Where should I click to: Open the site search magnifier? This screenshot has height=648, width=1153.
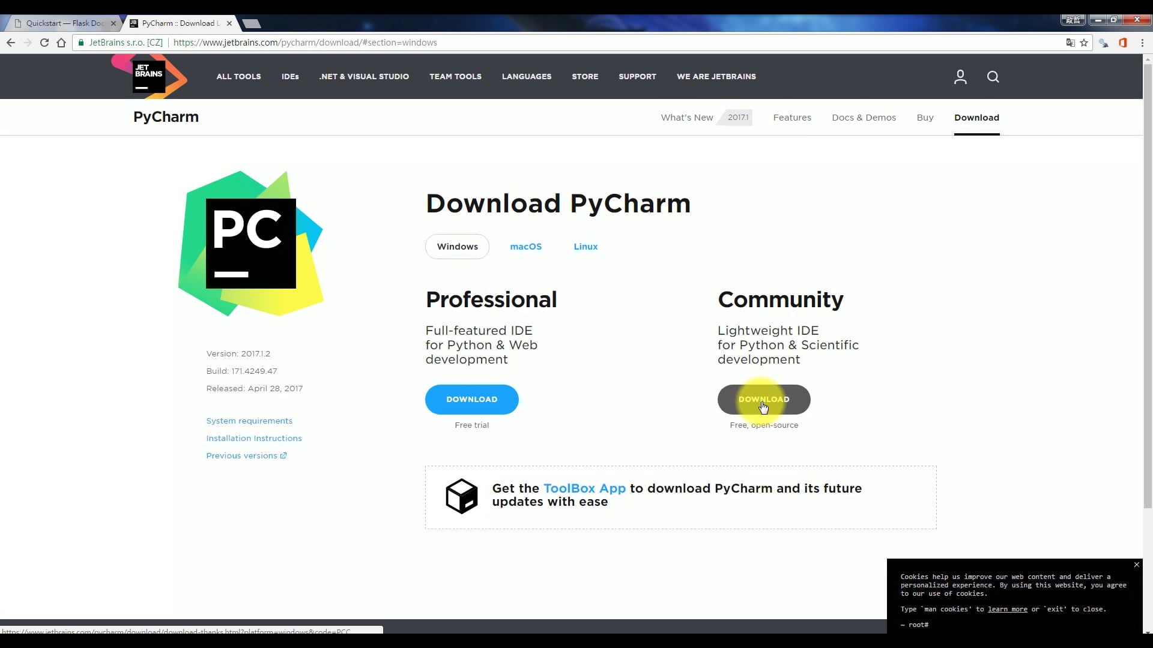[993, 77]
